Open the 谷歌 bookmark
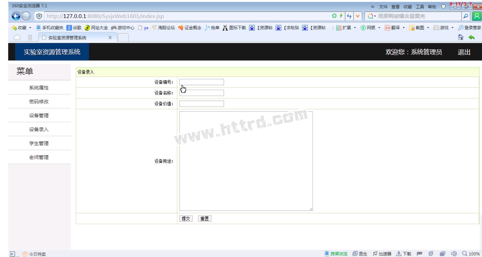Viewport: 482px width, 257px height. 74,28
